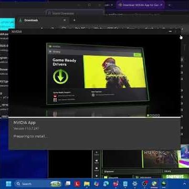Select the Discover section header
Image resolution: width=189 pixels, height=189 pixels.
pos(109,171)
